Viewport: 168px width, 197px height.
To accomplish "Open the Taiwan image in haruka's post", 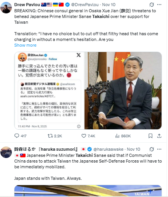I will click(88, 190).
